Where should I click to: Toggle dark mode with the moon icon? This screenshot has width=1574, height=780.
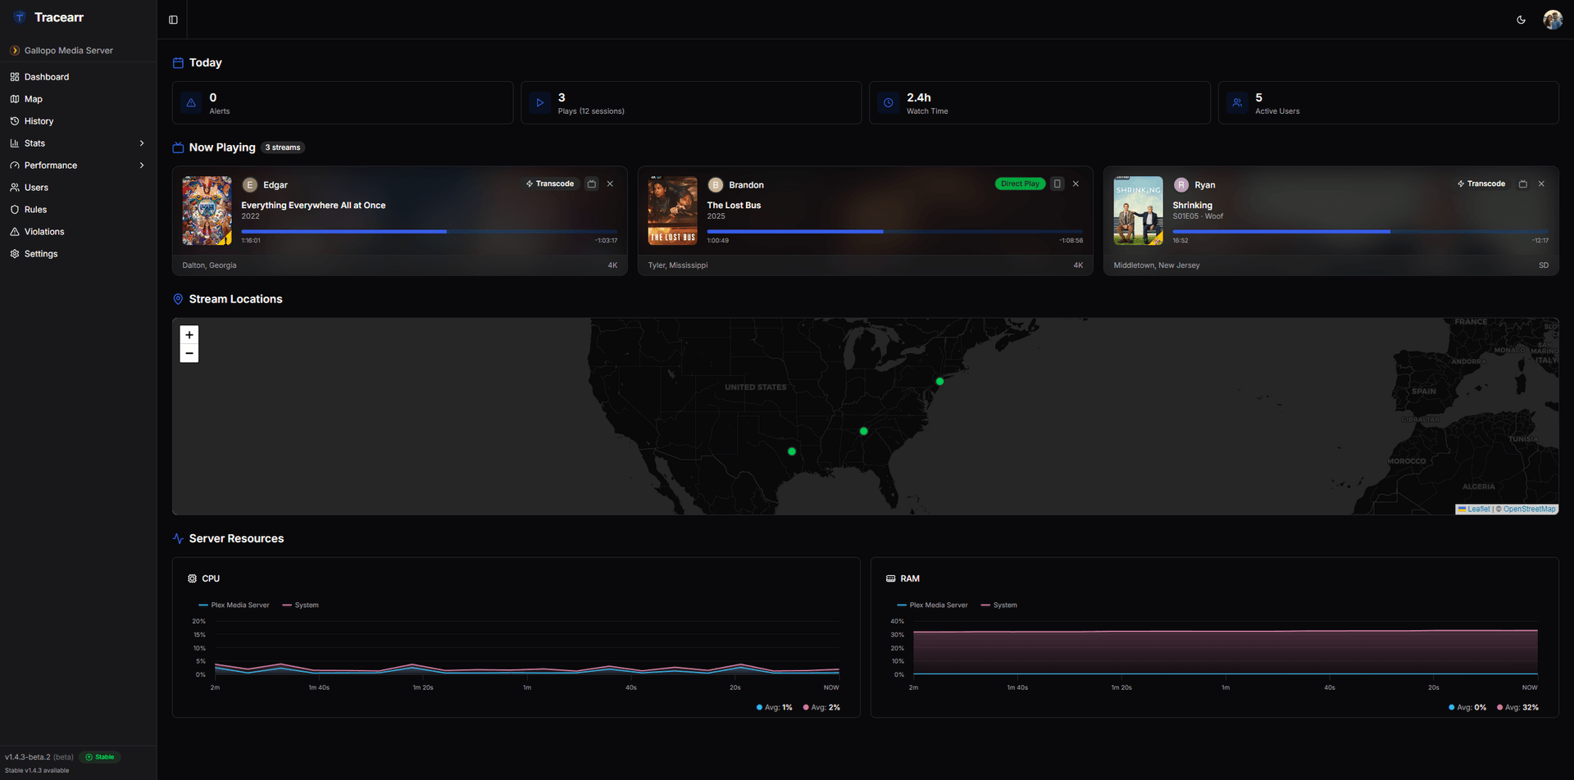point(1522,19)
